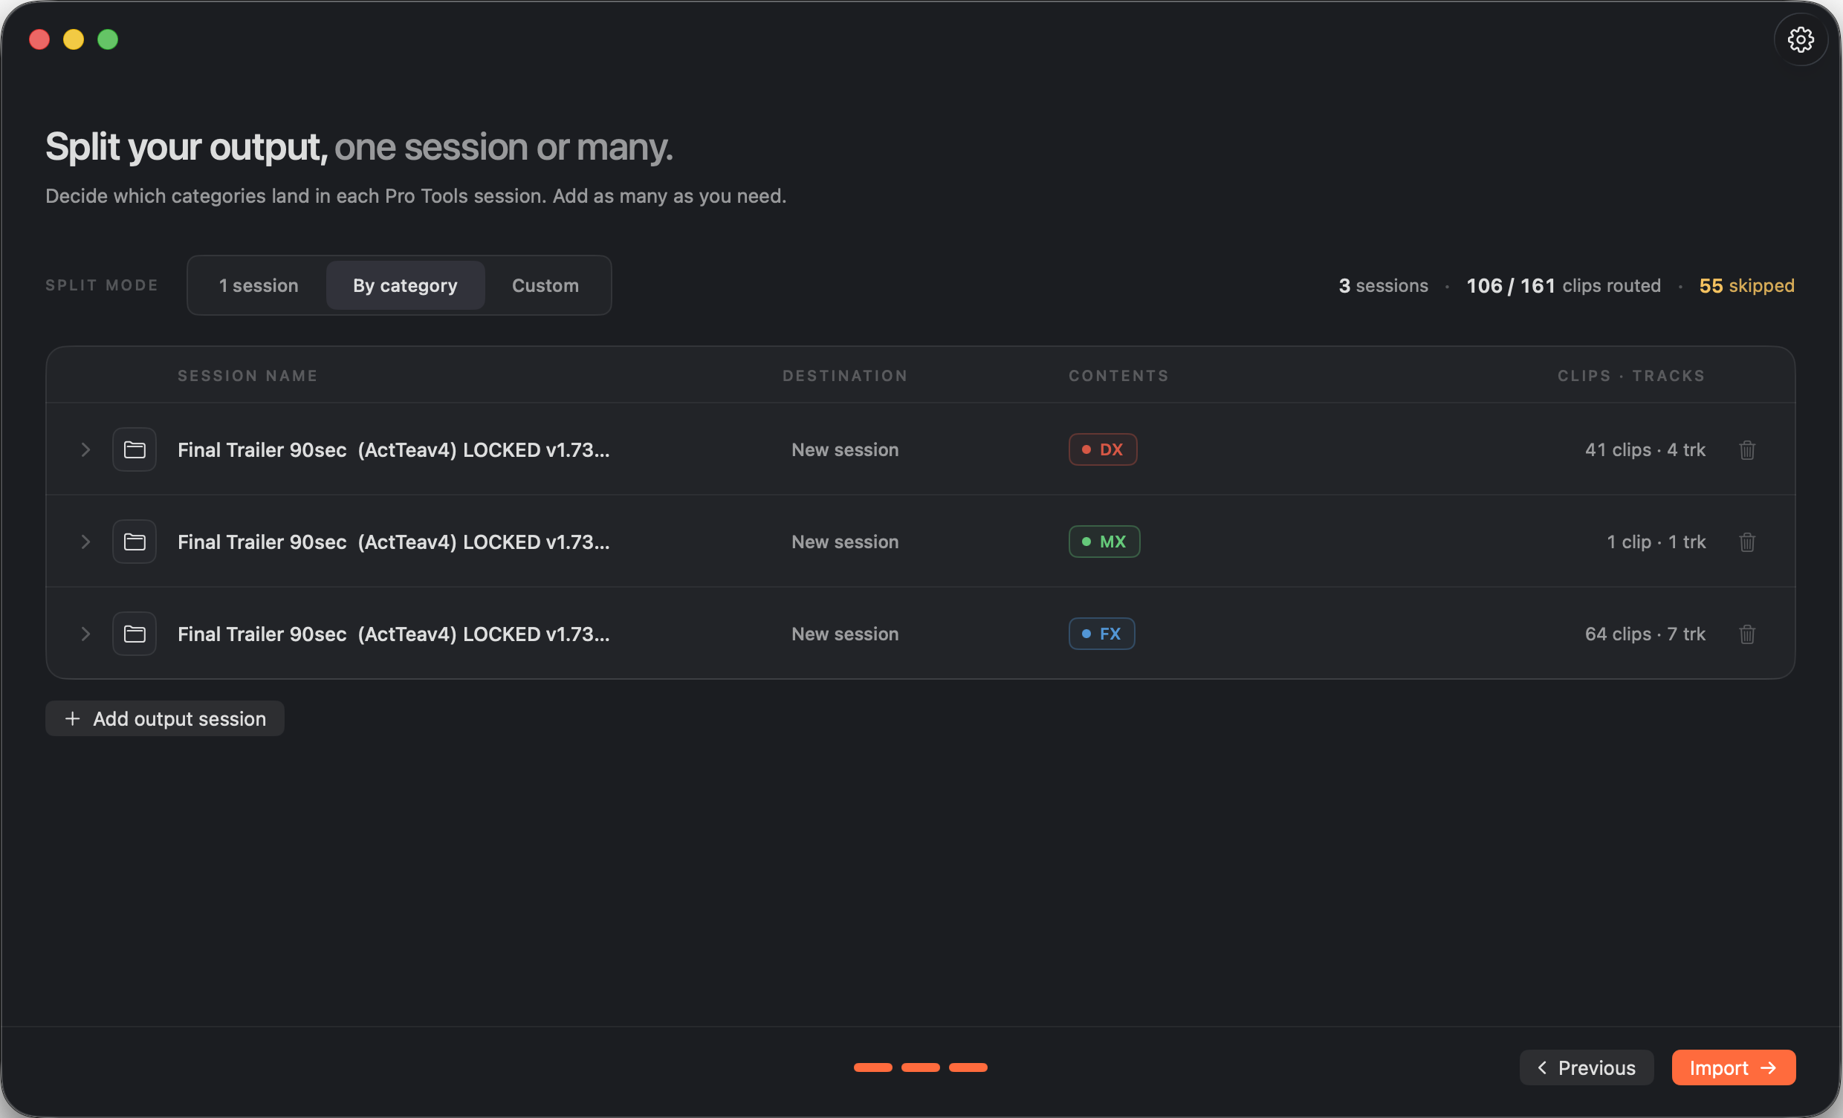Click folder icon in FX session row
The width and height of the screenshot is (1843, 1118).
(135, 634)
